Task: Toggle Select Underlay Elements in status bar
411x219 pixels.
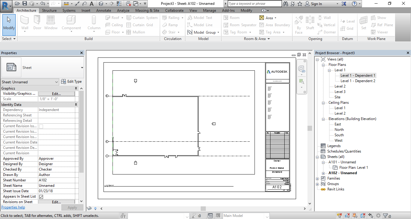Action: [347, 216]
